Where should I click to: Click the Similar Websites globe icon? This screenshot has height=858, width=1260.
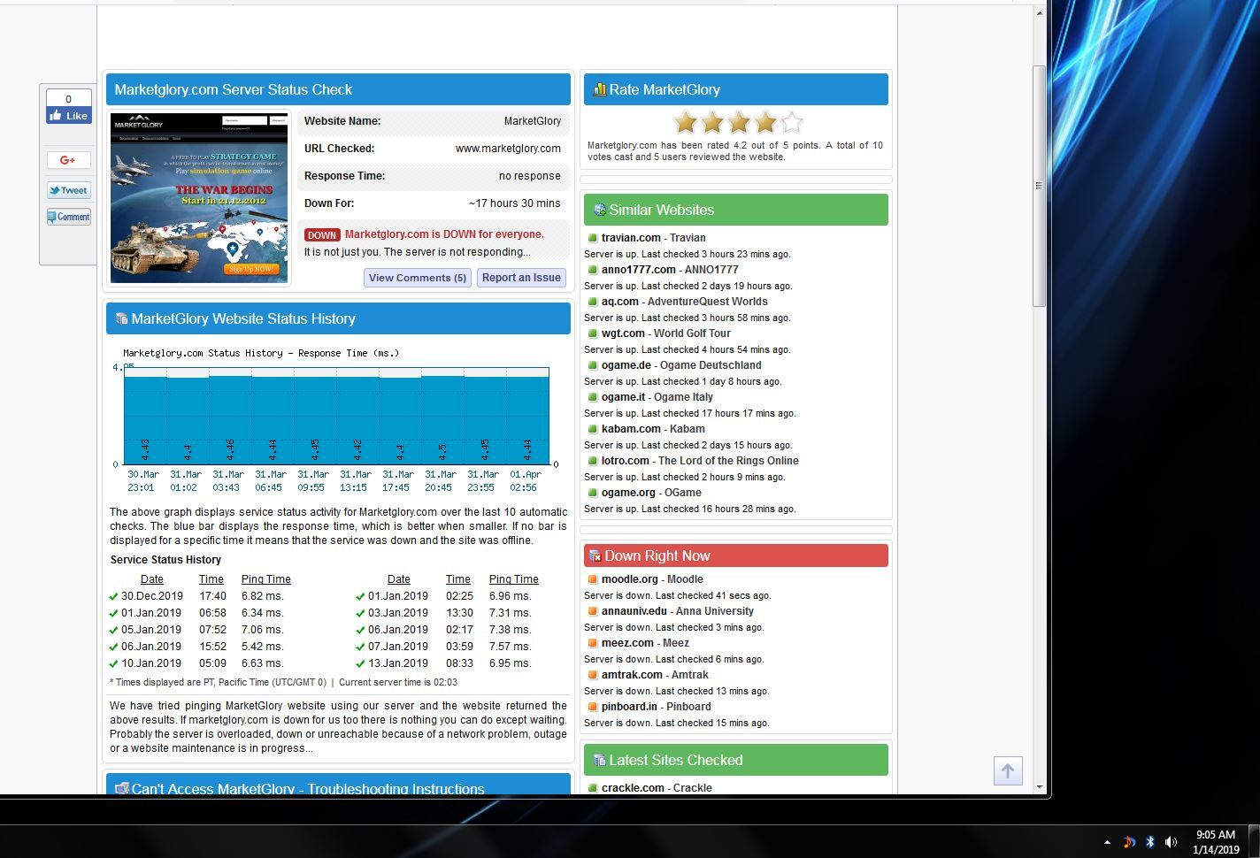click(599, 210)
